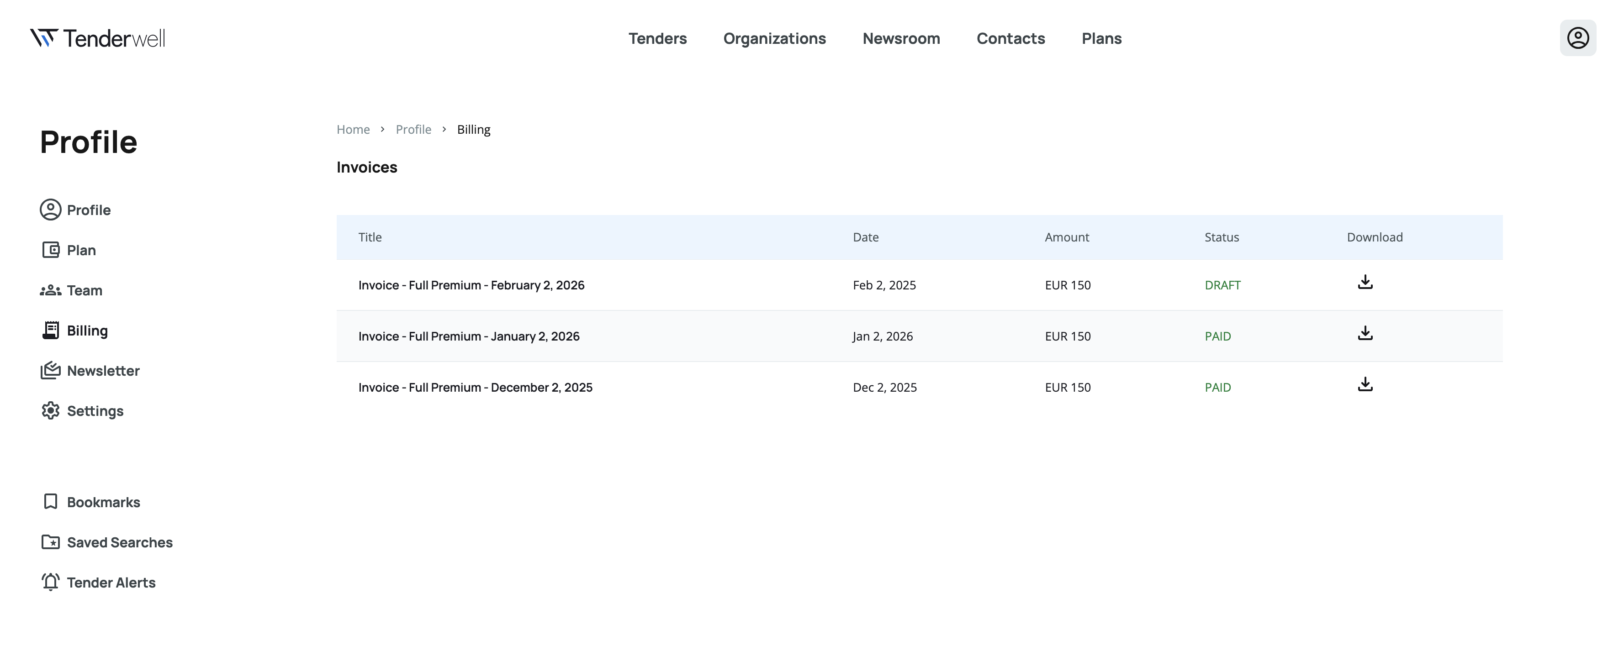Open Settings in sidebar
1624x656 pixels.
95,411
